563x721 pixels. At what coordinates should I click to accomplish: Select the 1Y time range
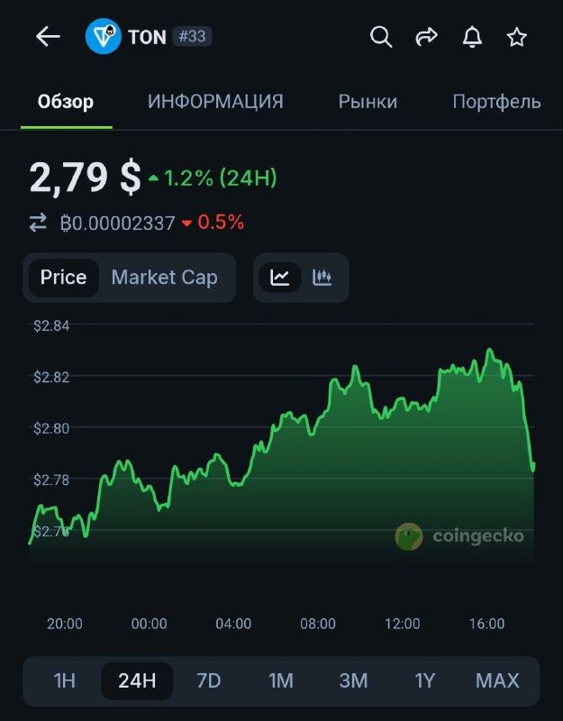pos(425,680)
